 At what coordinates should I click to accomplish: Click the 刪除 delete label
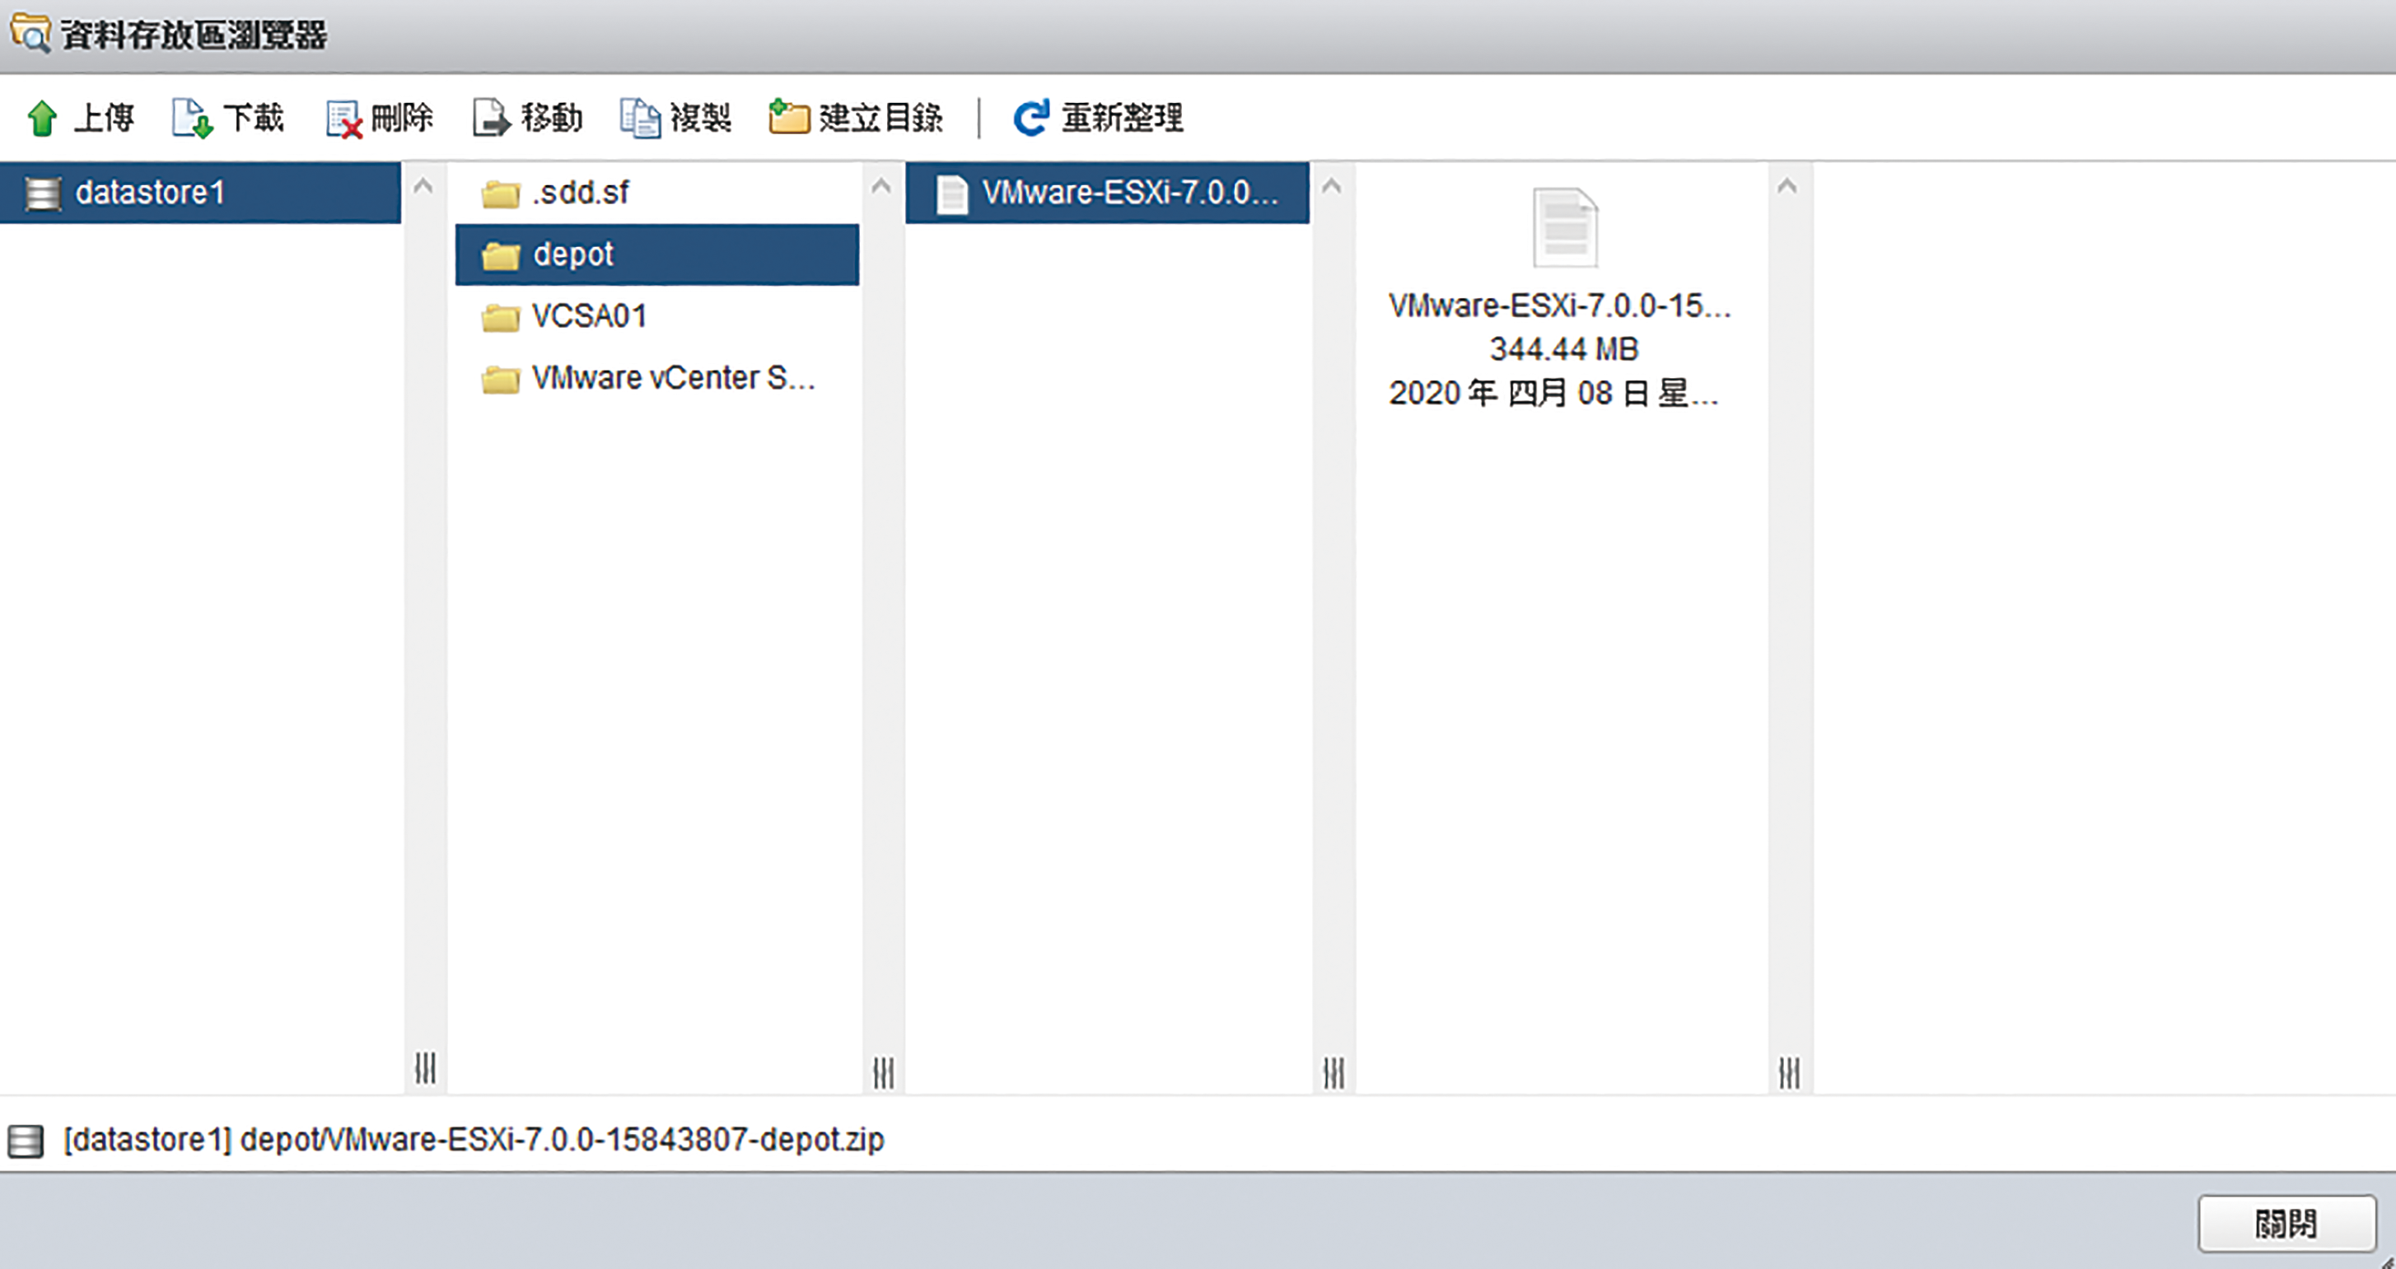click(x=402, y=118)
